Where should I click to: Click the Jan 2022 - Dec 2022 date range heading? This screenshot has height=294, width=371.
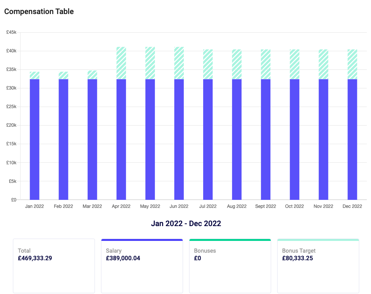pos(186,223)
